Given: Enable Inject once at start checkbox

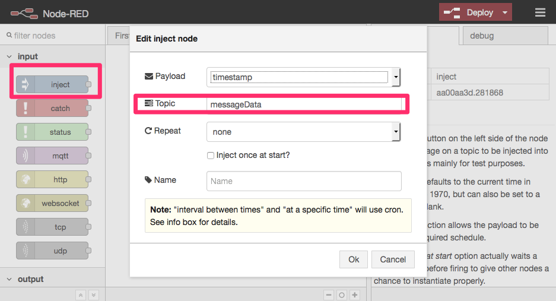Looking at the screenshot, I should pos(211,156).
